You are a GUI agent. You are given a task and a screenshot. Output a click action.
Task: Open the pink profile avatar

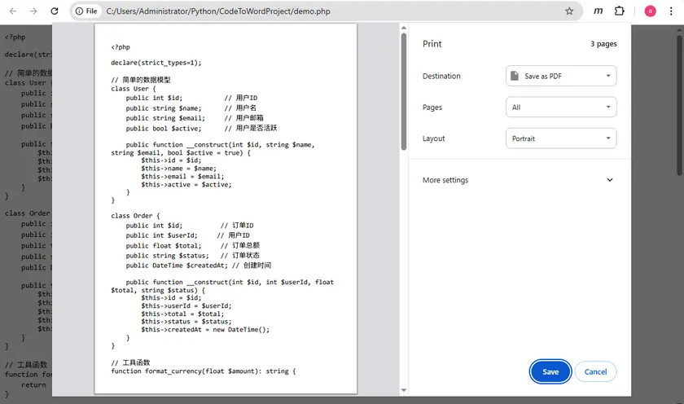[x=650, y=11]
